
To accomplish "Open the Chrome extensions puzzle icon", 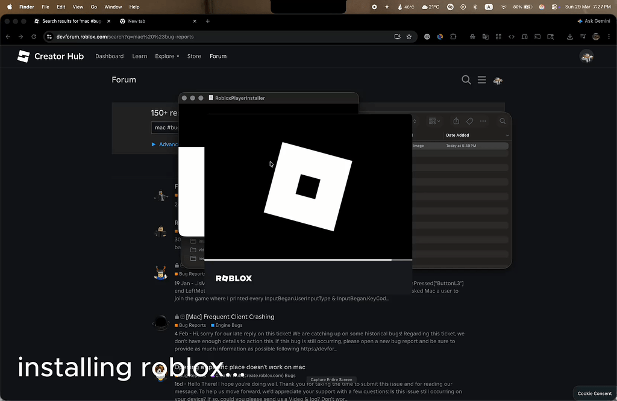I will tap(453, 37).
